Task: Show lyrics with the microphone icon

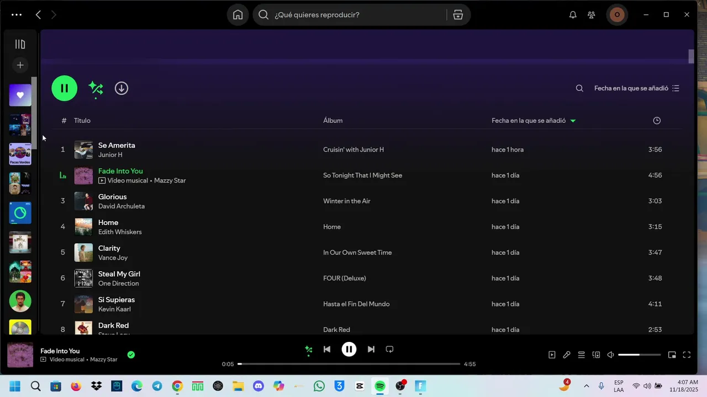Action: coord(567,355)
